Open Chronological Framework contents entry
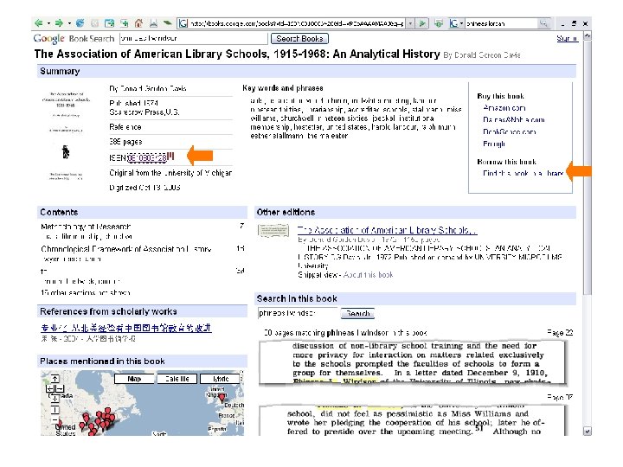The image size is (623, 467). click(126, 249)
